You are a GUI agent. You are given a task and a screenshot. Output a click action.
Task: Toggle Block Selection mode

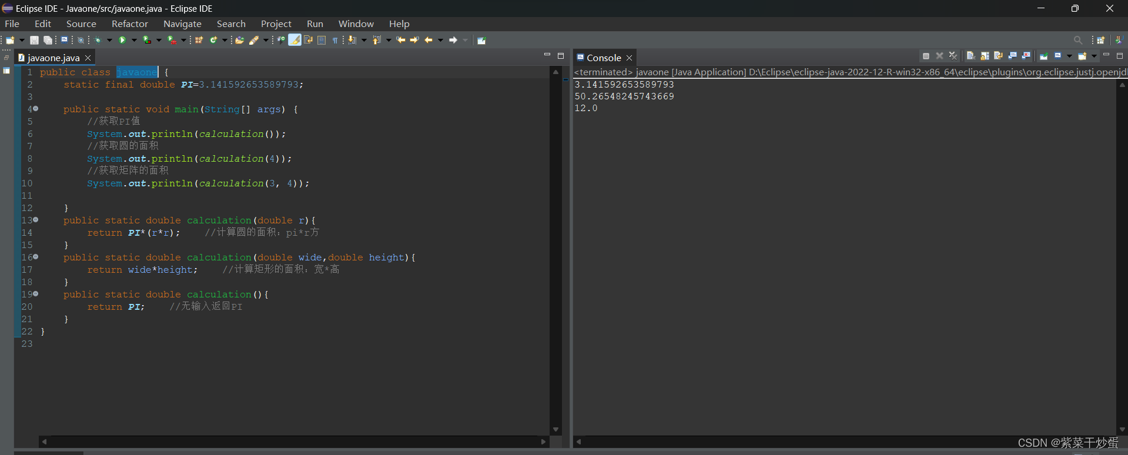point(322,40)
